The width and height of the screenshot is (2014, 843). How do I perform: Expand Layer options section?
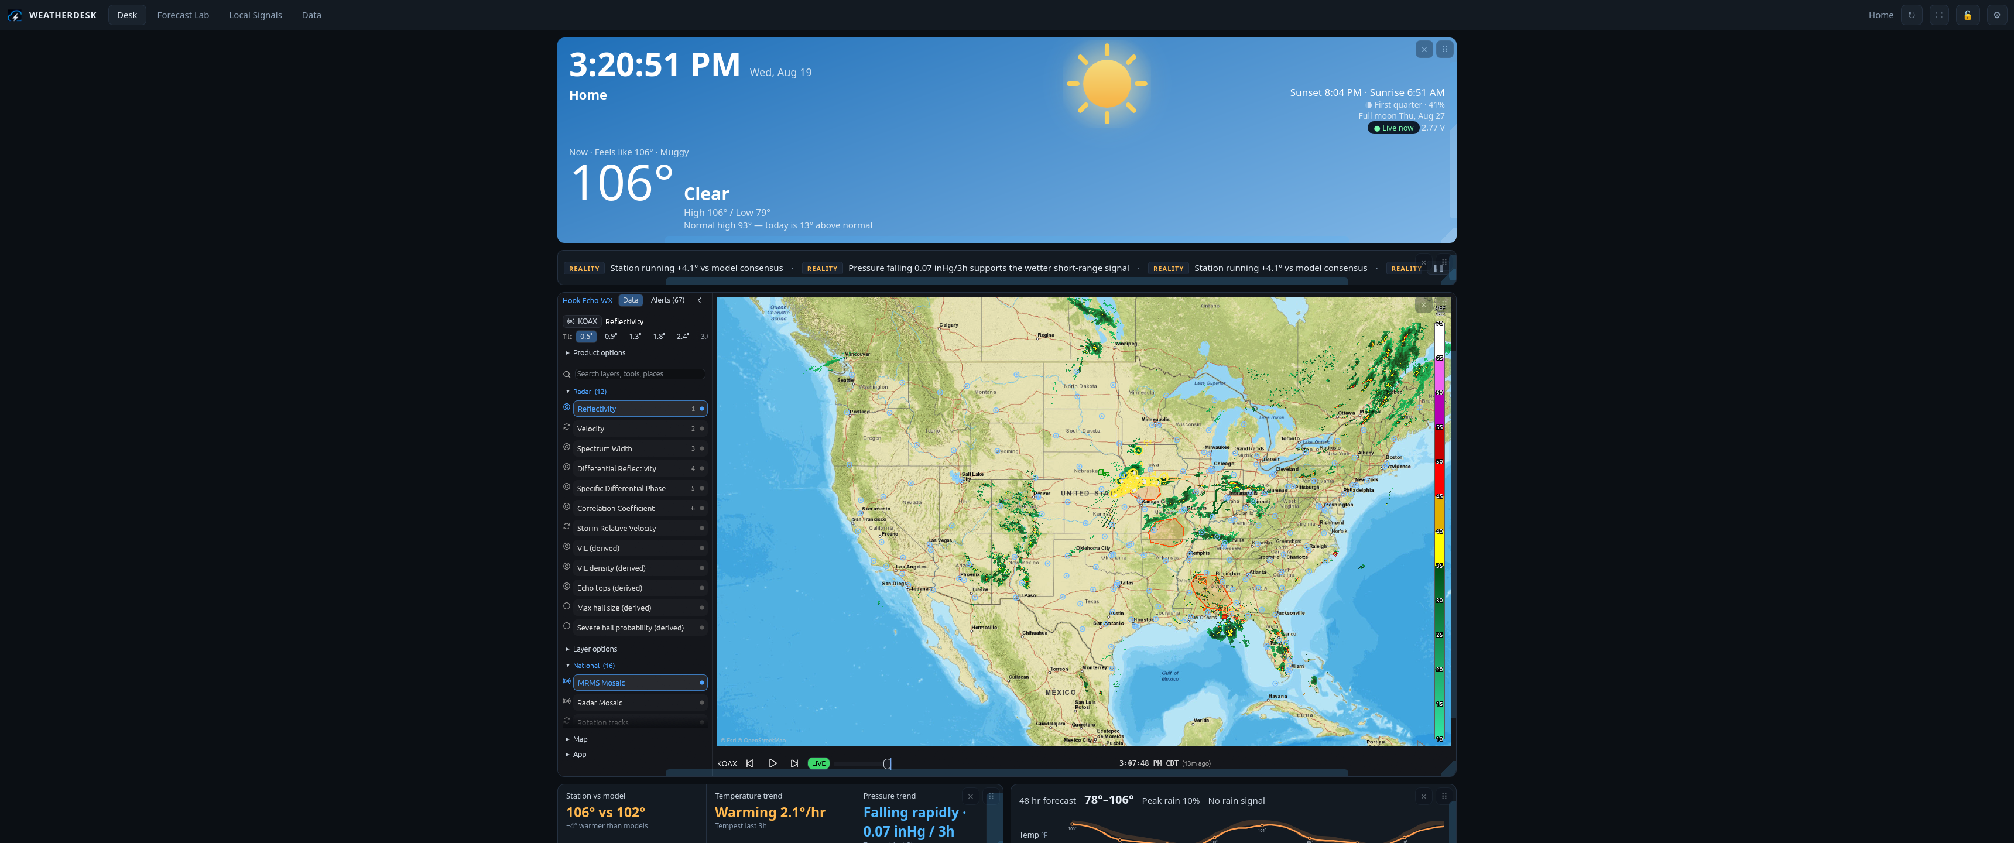[x=591, y=649]
